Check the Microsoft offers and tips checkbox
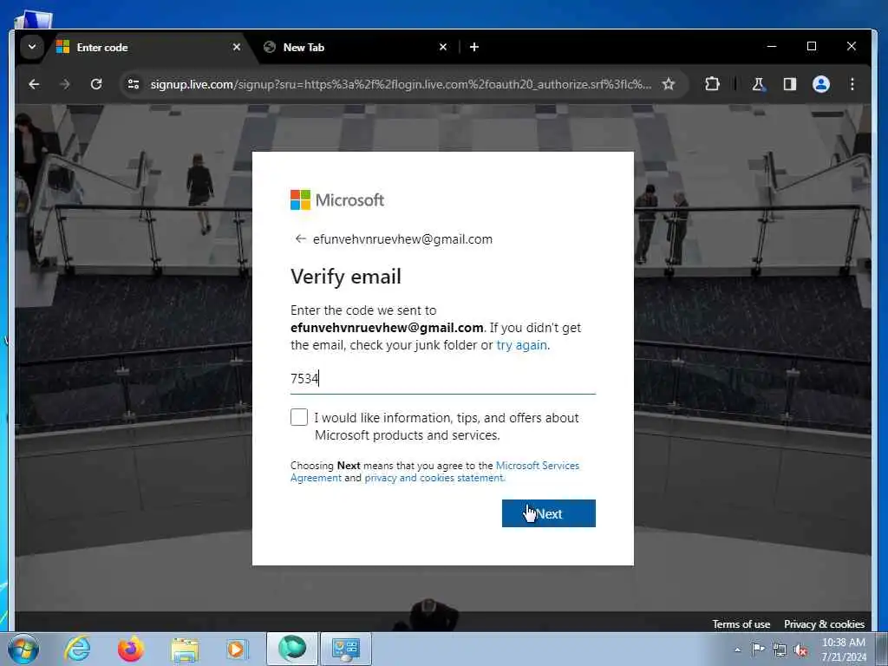Viewport: 888px width, 666px height. click(299, 417)
